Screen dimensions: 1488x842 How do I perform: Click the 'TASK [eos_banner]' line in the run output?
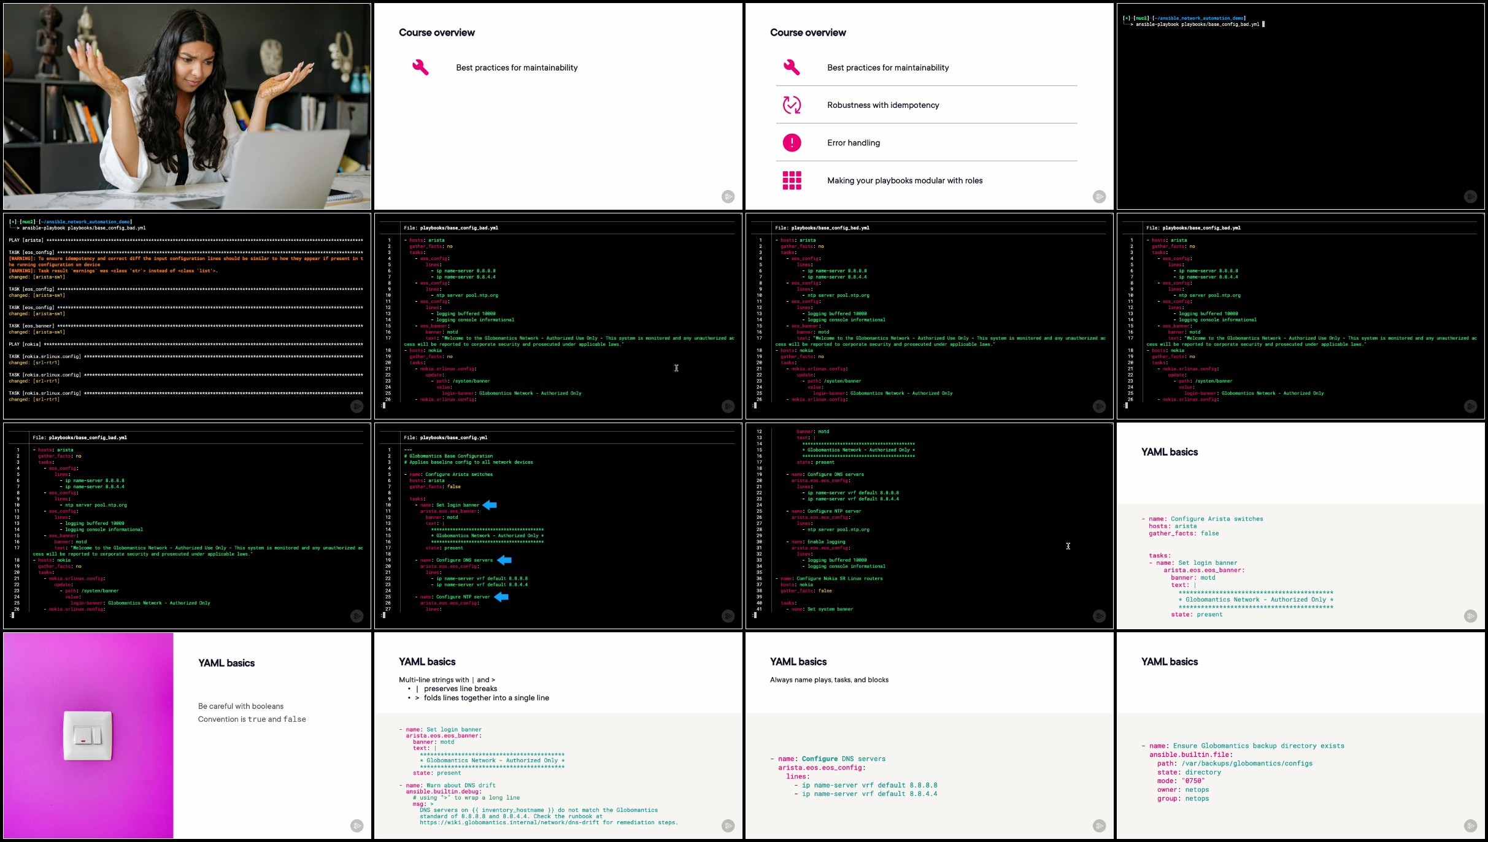(x=186, y=326)
